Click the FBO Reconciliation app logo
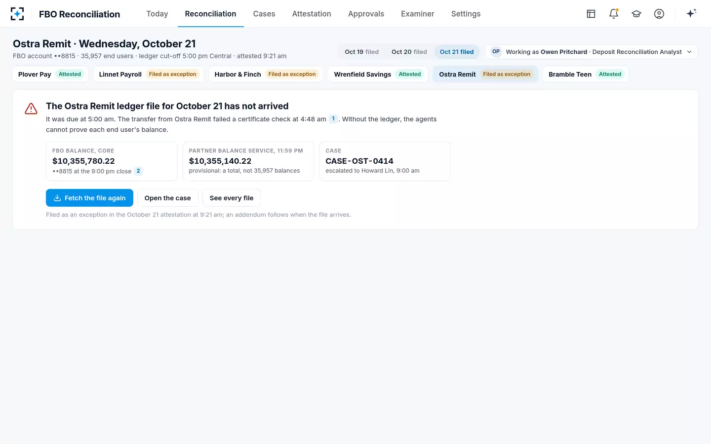This screenshot has height=444, width=711. point(17,14)
